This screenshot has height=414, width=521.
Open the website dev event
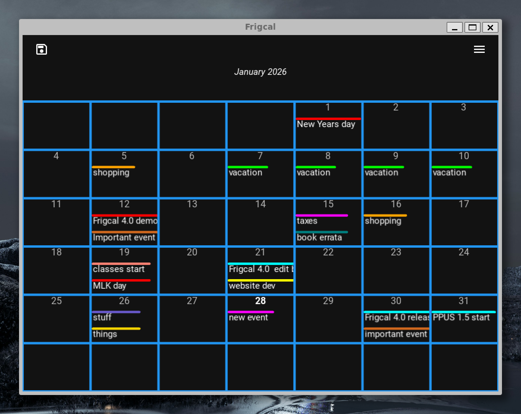tap(261, 286)
